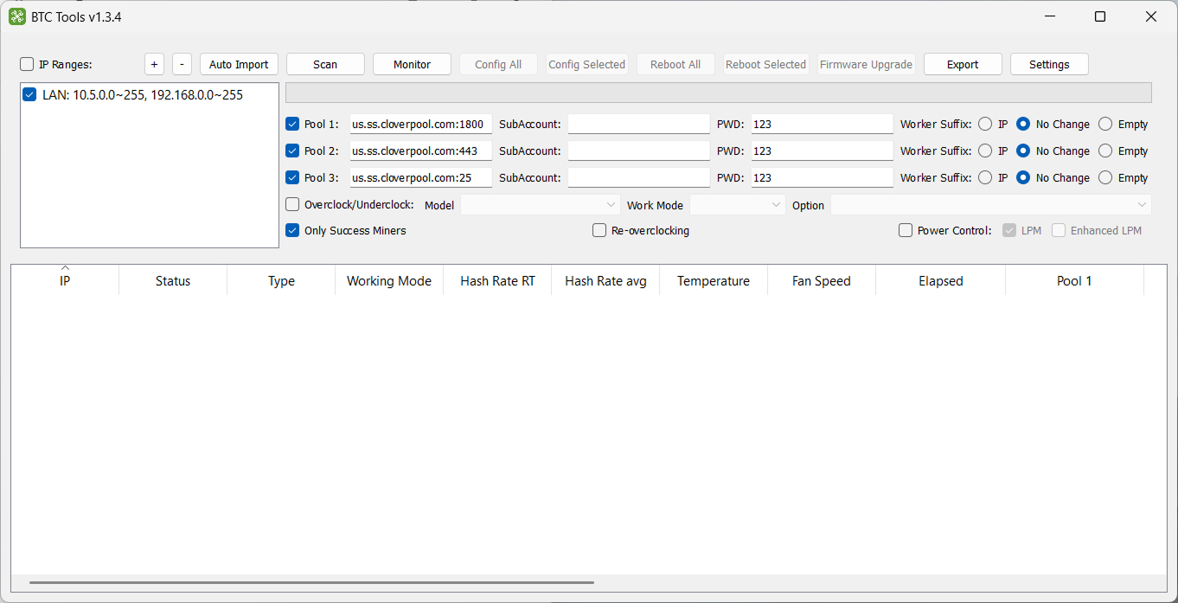
Task: Click the Pool 1 URL input field
Action: tap(420, 124)
